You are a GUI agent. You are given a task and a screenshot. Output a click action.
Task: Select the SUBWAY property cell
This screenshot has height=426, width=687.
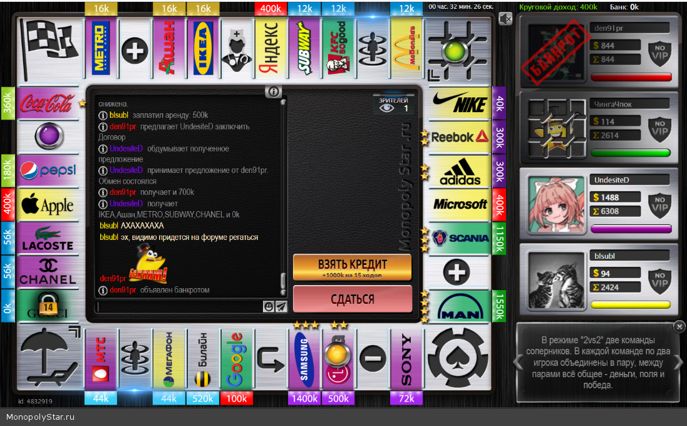tap(304, 48)
